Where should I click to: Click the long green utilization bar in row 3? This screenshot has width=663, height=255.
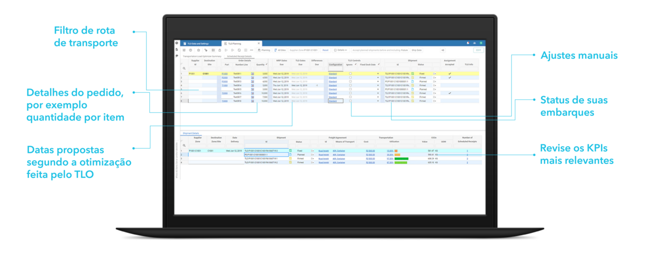tap(401, 159)
